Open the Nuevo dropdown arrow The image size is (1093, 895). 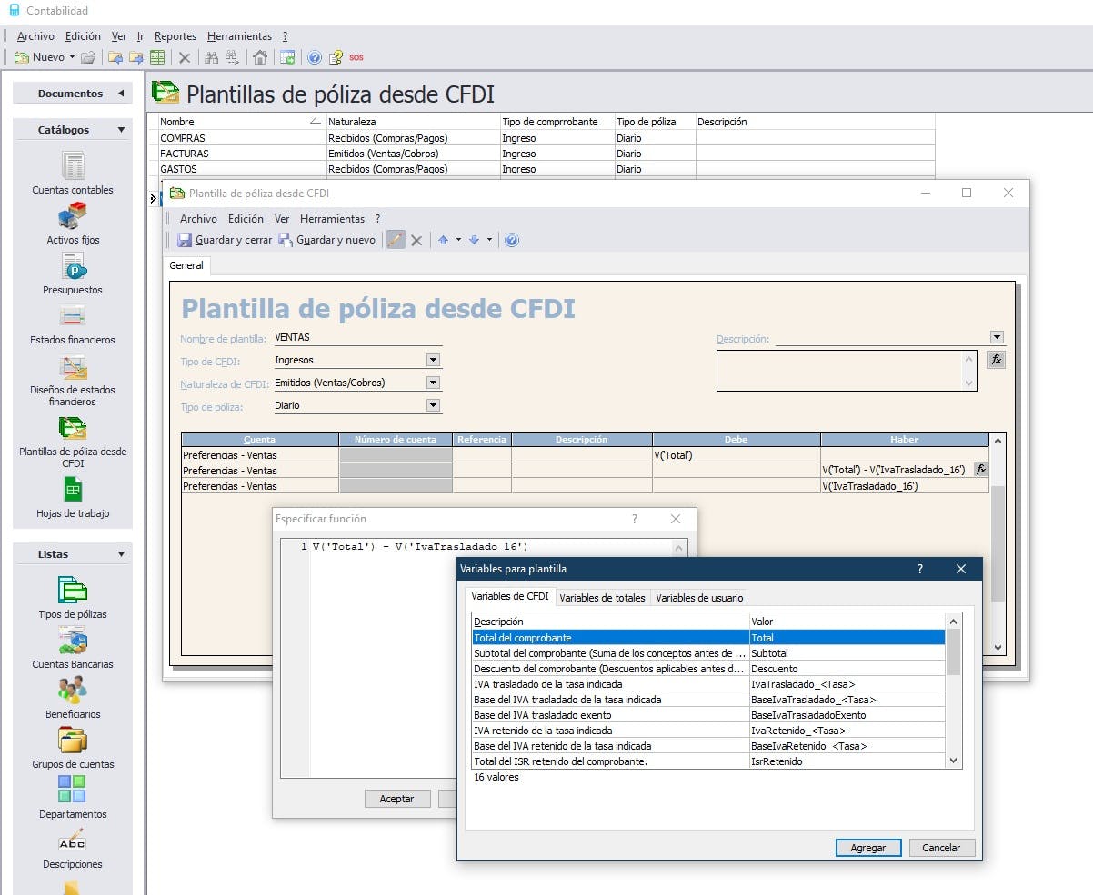[72, 57]
